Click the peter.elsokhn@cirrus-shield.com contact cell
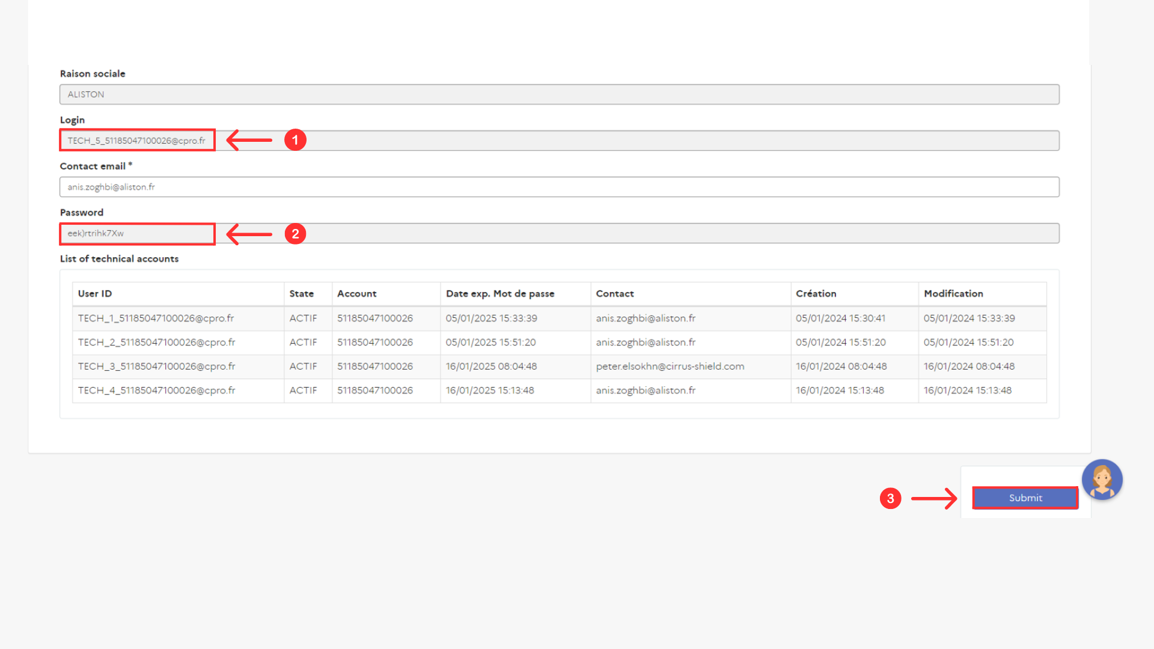The width and height of the screenshot is (1154, 649). (670, 367)
